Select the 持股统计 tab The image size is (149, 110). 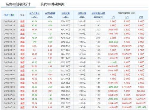[x=18, y=4]
